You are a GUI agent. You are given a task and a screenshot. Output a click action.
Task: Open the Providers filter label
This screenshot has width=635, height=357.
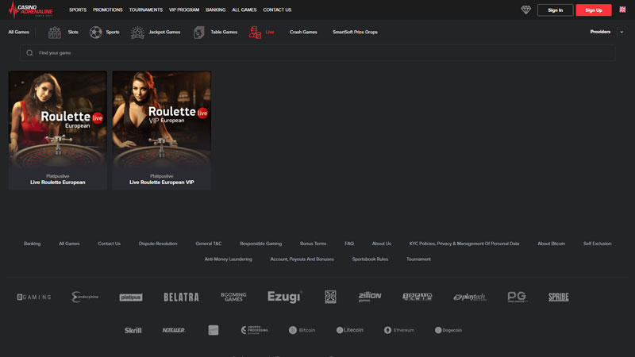[x=600, y=32]
